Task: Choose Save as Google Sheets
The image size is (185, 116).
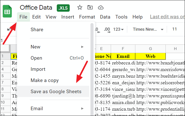Action: [x=53, y=91]
